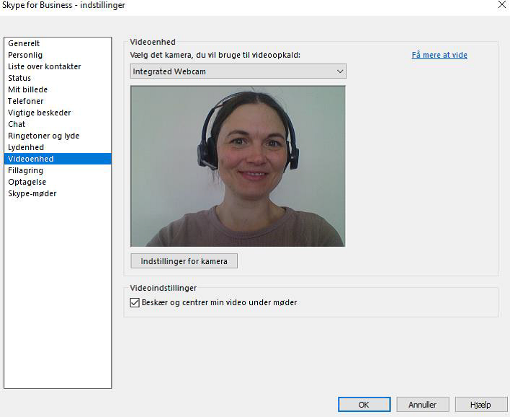The image size is (510, 417).
Task: Click the webcam video preview
Action: tap(238, 166)
